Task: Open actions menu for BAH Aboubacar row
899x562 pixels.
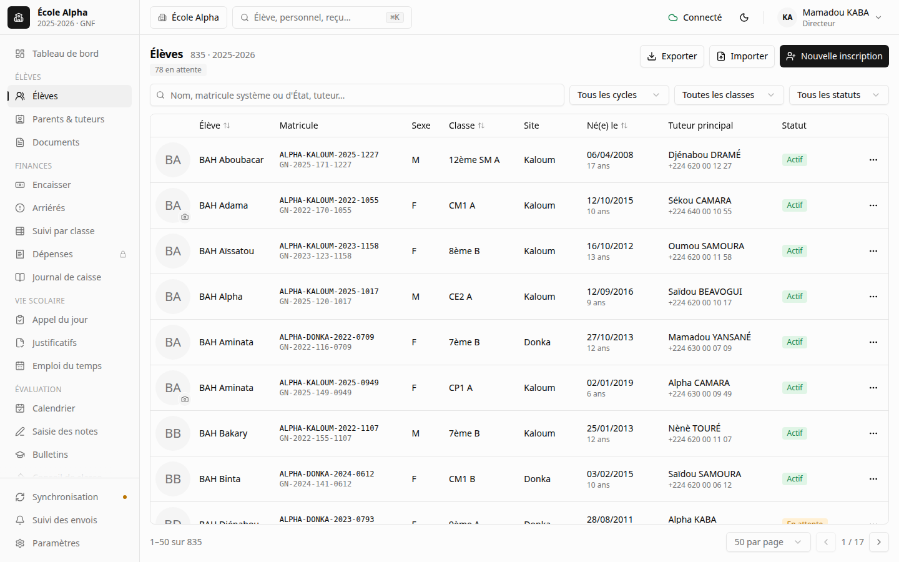Action: [x=873, y=160]
